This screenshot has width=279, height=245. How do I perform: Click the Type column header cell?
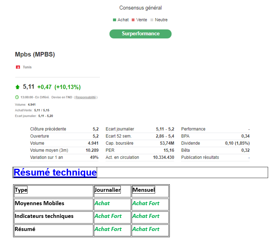click(x=21, y=190)
